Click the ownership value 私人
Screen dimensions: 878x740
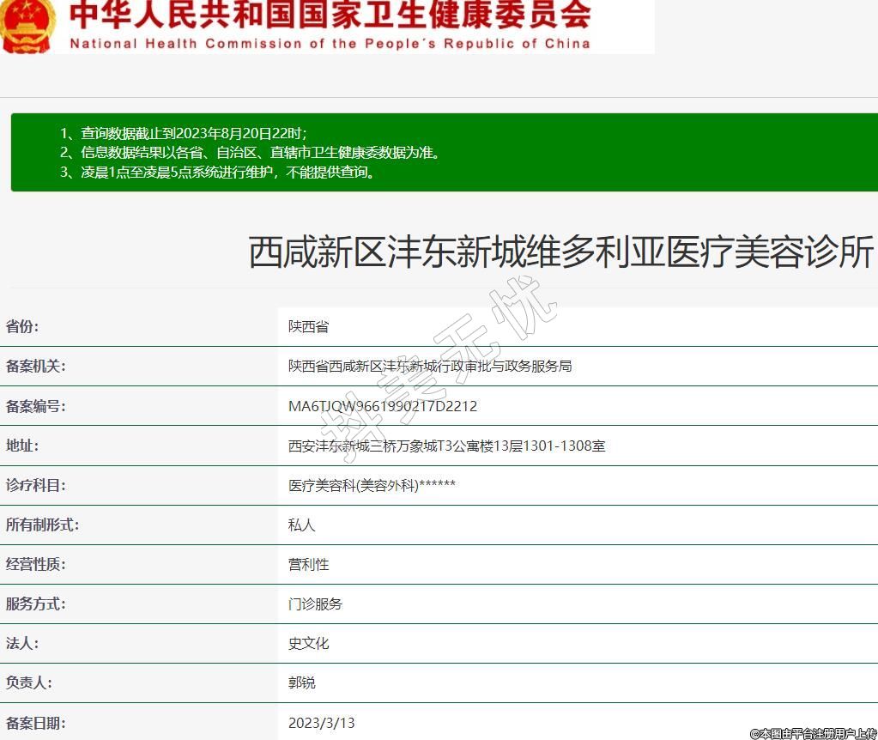point(302,525)
